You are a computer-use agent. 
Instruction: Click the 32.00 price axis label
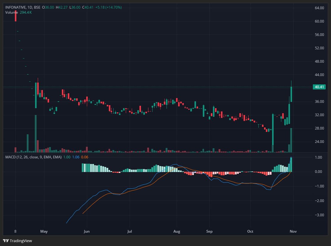[x=319, y=115]
